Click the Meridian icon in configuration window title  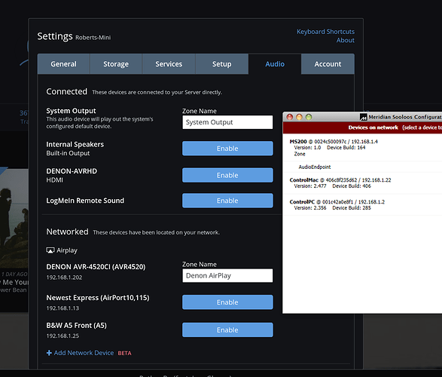tap(364, 117)
